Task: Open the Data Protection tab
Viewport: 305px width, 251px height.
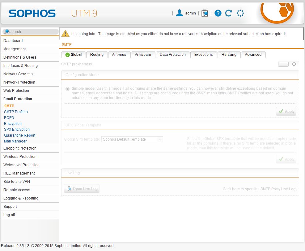Action: pos(172,55)
